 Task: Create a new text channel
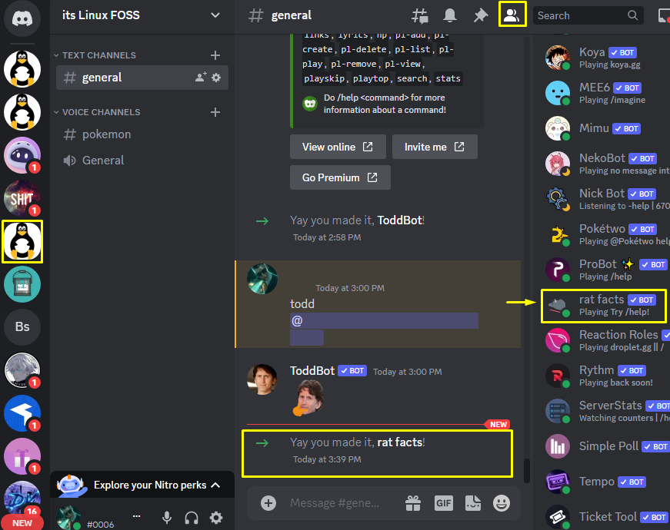[x=215, y=55]
